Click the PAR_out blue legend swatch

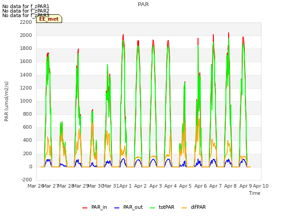pos(117,208)
